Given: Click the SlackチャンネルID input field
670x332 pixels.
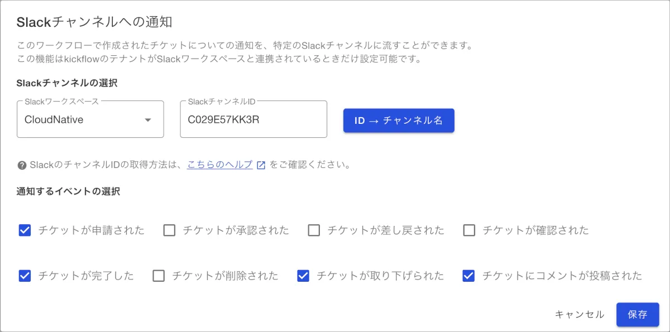Looking at the screenshot, I should pos(253,119).
